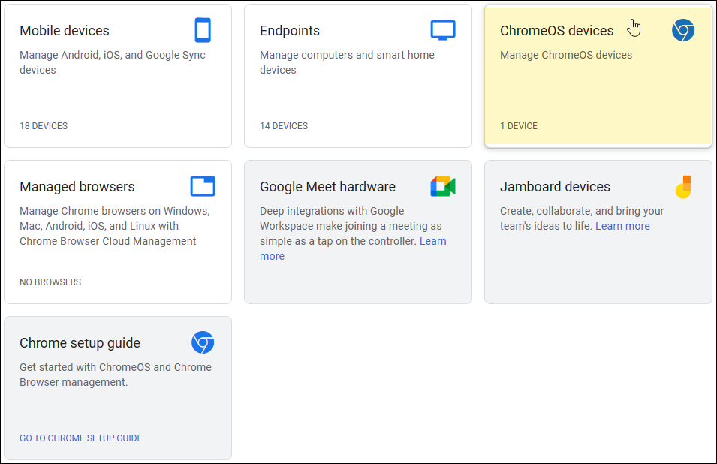This screenshot has height=464, width=717.
Task: Click the browser window icon on Managed browsers card
Action: [203, 186]
